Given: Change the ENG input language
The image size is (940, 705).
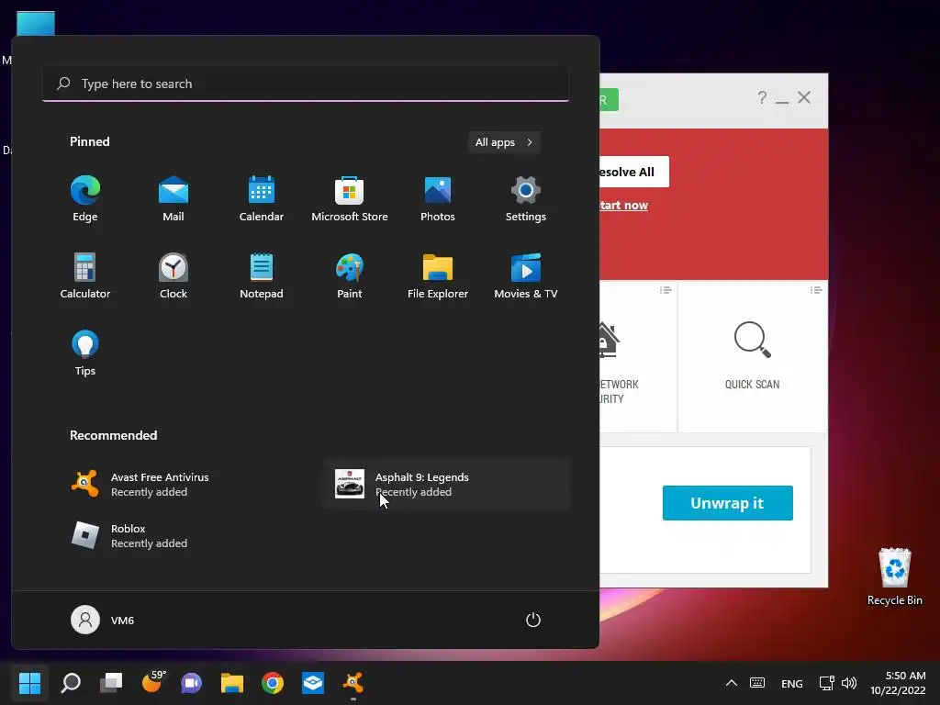Looking at the screenshot, I should (x=792, y=683).
